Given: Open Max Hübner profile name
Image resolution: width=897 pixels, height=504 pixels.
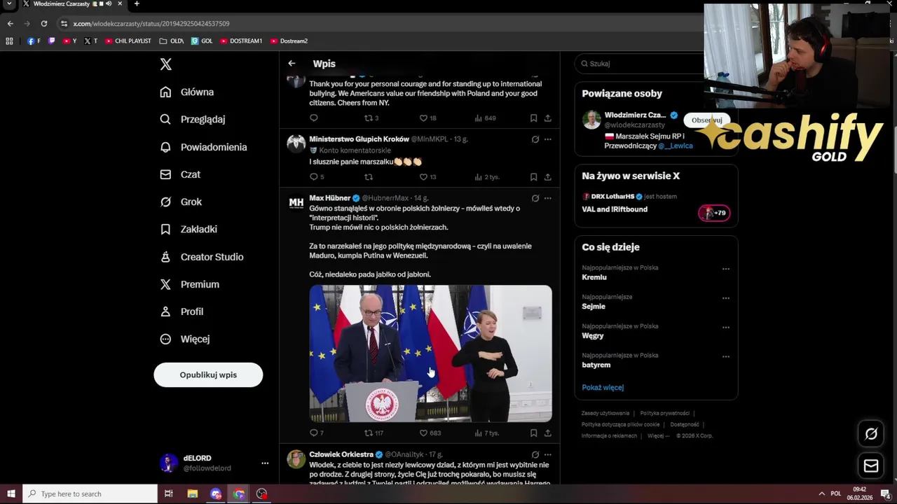Looking at the screenshot, I should [329, 198].
